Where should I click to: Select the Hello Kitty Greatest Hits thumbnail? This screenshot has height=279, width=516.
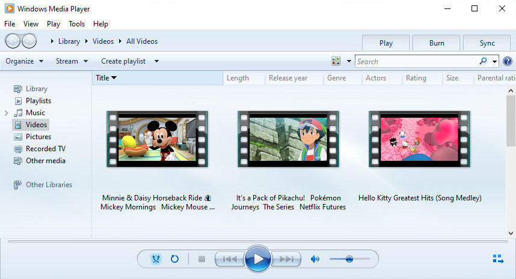coord(419,139)
